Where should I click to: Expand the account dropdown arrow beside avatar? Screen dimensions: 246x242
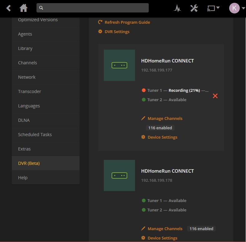pyautogui.click(x=243, y=8)
